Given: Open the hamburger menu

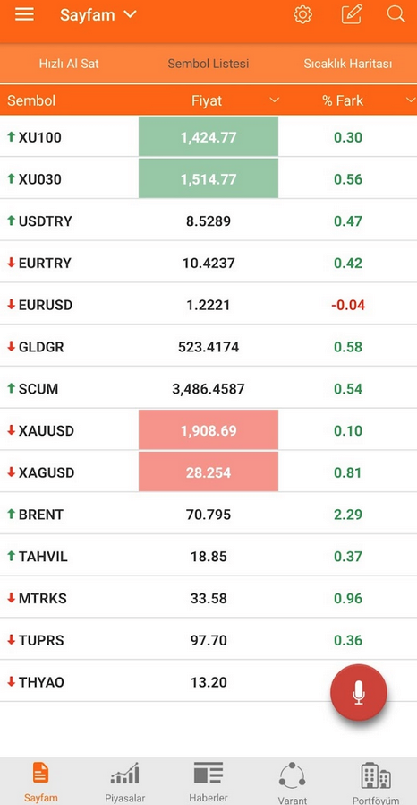Looking at the screenshot, I should [24, 14].
